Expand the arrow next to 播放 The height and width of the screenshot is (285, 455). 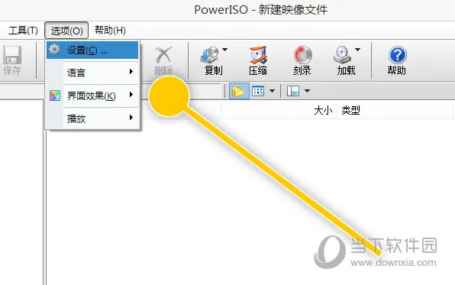[131, 118]
